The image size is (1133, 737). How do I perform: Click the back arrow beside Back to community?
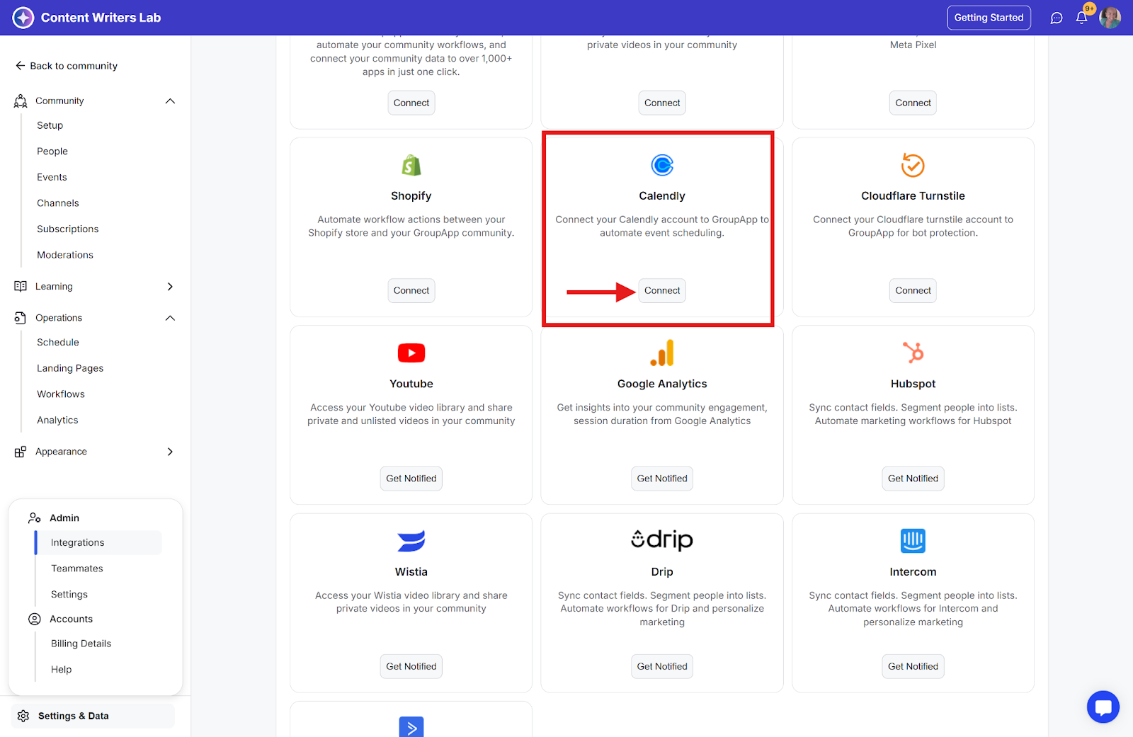(x=20, y=66)
